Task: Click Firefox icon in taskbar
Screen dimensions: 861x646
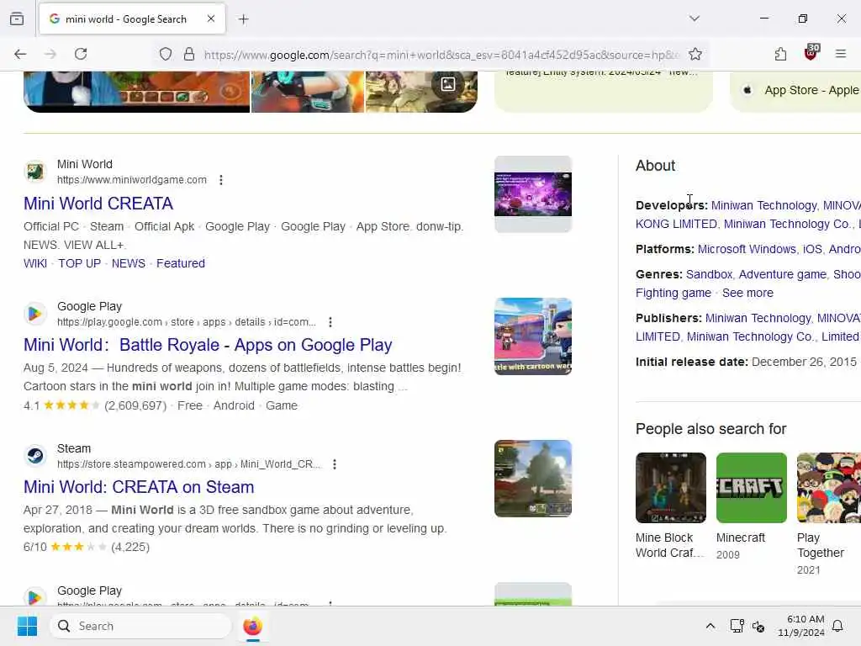Action: point(252,626)
